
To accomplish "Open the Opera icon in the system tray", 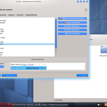I will pos(102,105).
